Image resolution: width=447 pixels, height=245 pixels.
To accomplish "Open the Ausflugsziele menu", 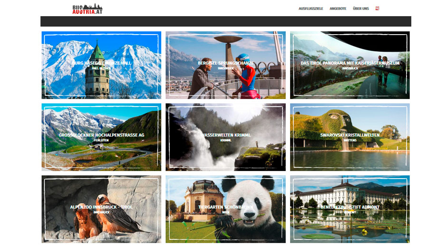I will (x=311, y=9).
